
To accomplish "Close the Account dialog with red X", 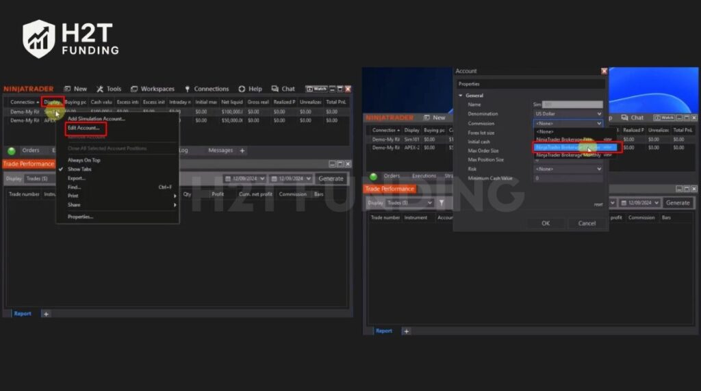I will (604, 71).
